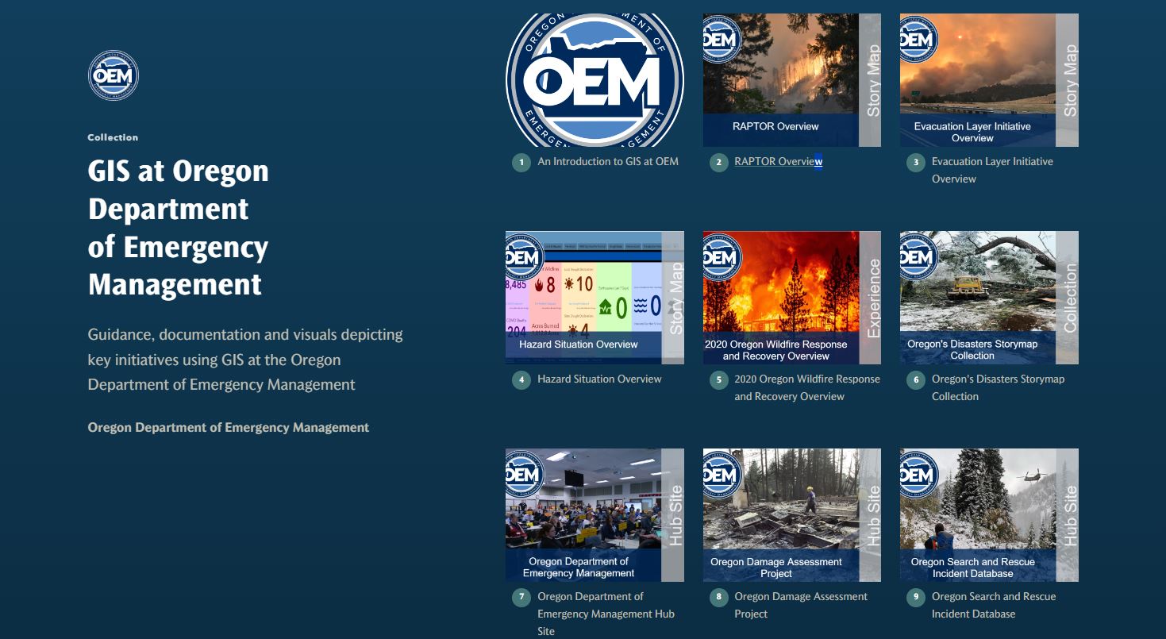Click the numbered badge 9 for Search and Rescue
1166x639 pixels.
[x=916, y=596]
